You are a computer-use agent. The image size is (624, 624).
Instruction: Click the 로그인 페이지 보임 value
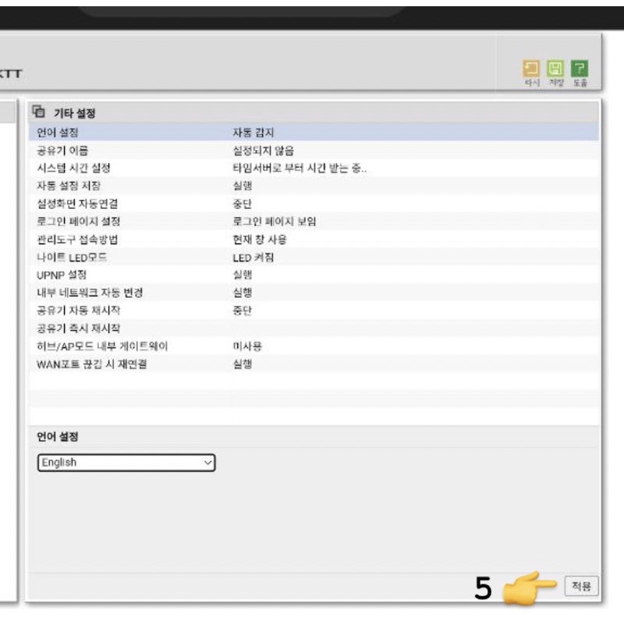(x=275, y=222)
